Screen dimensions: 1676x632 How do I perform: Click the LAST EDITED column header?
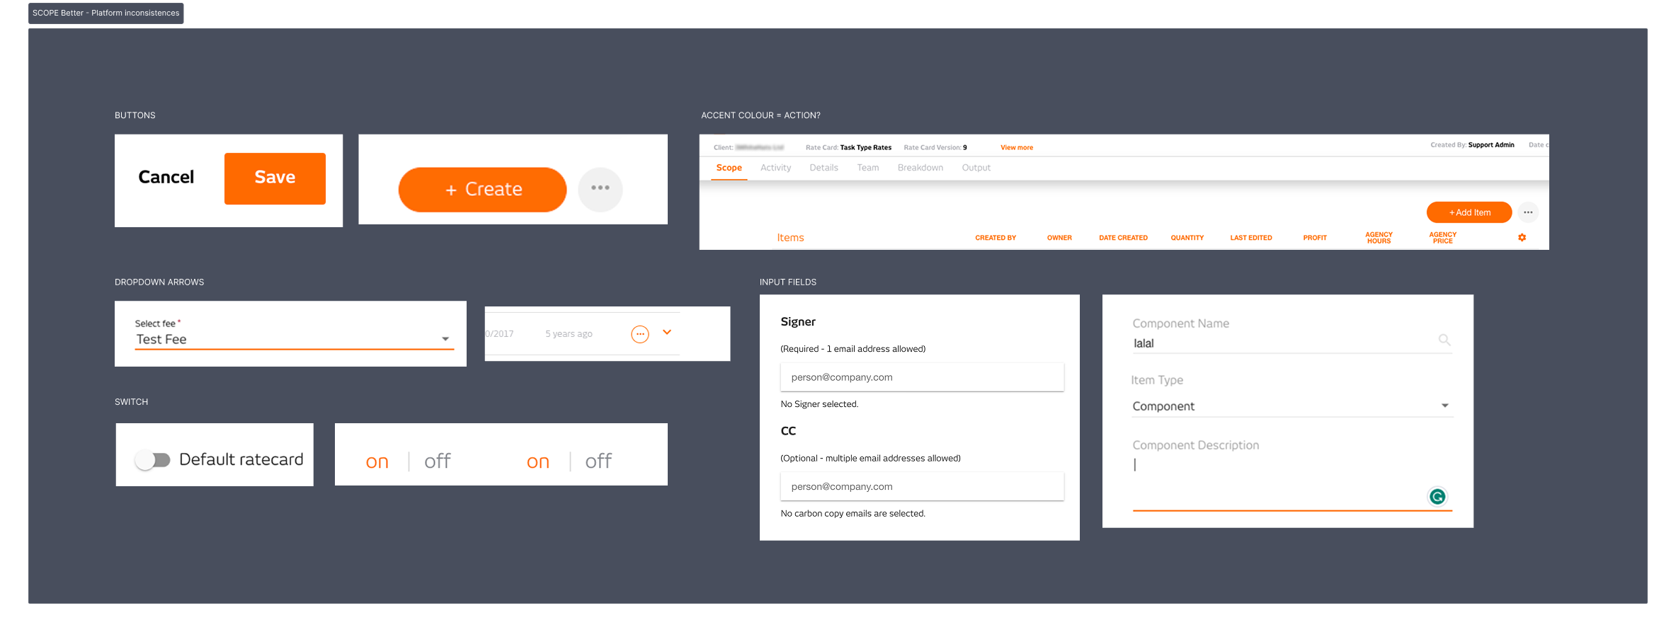point(1250,239)
